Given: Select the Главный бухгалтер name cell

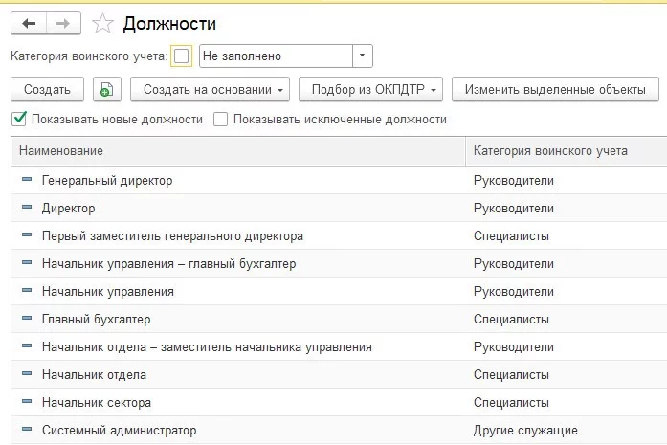Looking at the screenshot, I should 96,319.
